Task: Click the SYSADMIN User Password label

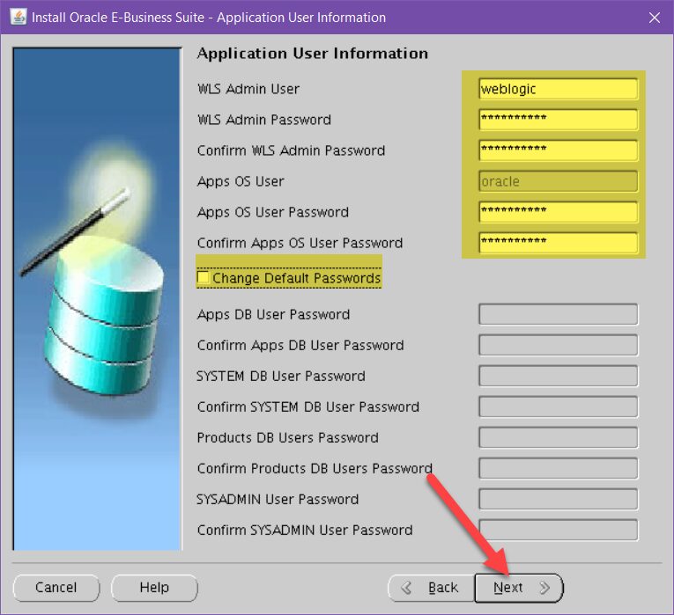Action: coord(278,499)
